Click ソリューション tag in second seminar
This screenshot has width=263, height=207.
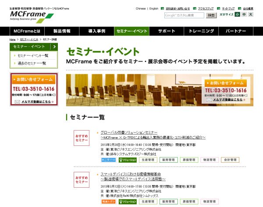coord(128,201)
